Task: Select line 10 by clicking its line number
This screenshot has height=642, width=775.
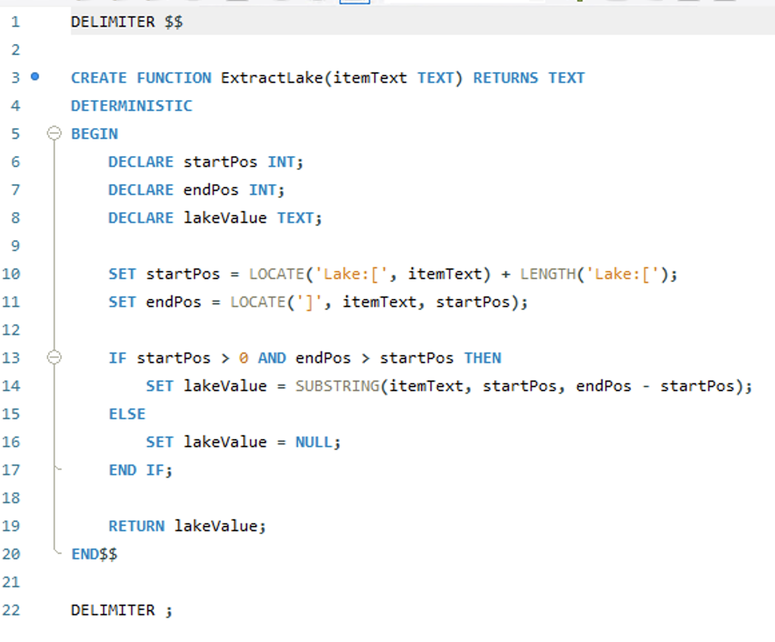Action: tap(11, 274)
